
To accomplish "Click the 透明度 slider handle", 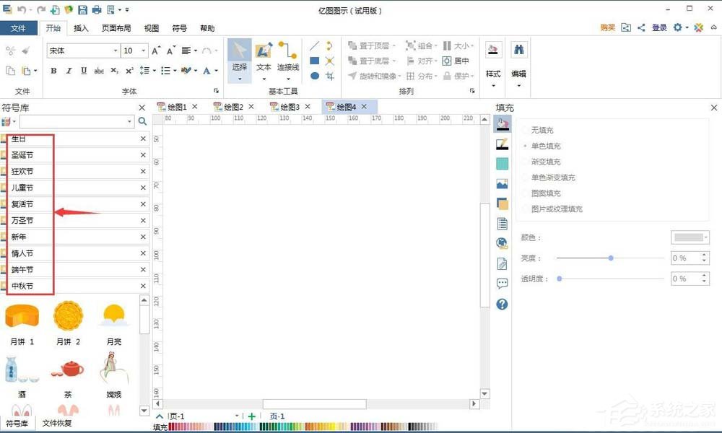I will tap(560, 279).
